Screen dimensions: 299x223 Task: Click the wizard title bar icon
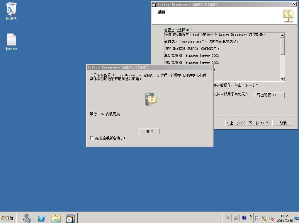click(x=154, y=5)
